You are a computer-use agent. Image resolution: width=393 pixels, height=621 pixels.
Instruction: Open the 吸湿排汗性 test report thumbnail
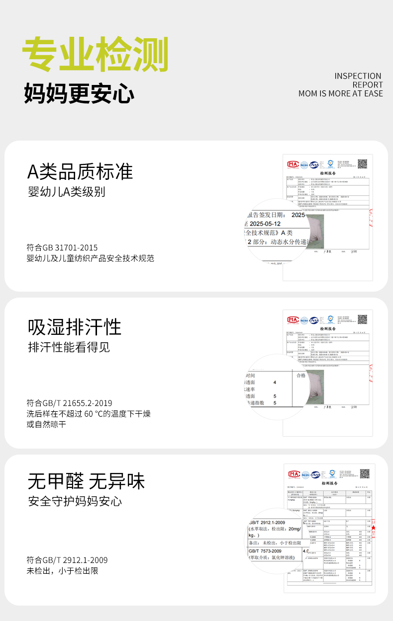click(328, 373)
